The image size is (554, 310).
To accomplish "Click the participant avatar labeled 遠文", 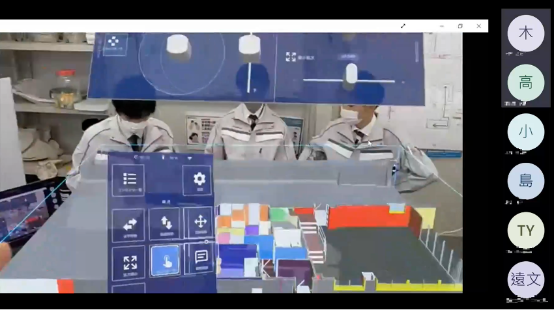I will (525, 280).
